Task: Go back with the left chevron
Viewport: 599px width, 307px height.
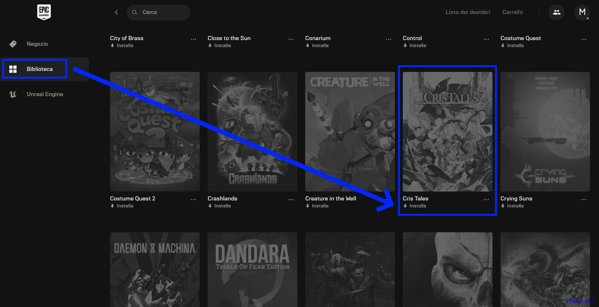Action: pos(116,12)
